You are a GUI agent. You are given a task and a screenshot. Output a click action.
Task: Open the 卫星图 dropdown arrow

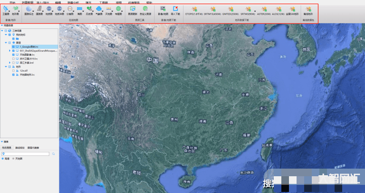click(x=9, y=11)
